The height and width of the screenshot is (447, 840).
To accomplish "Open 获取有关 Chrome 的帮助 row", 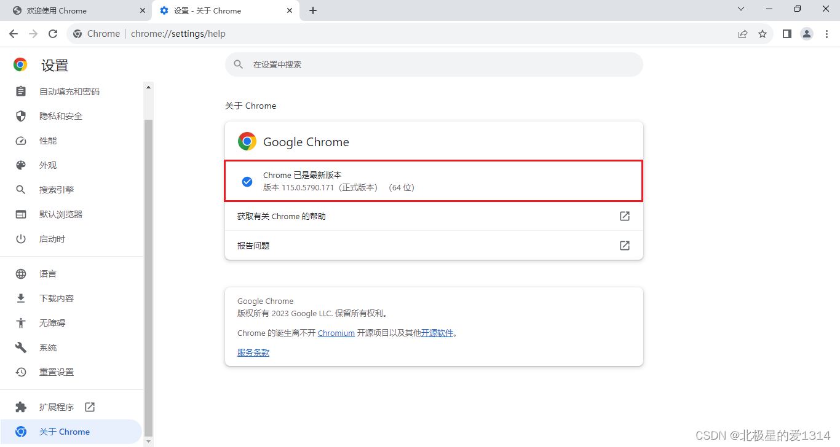I will point(434,216).
